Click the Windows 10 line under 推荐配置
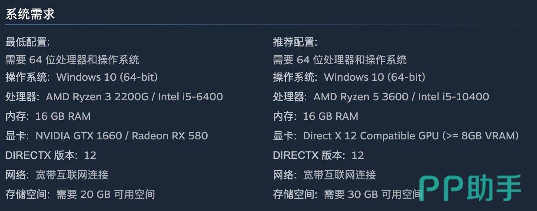537x211 pixels. pos(375,77)
